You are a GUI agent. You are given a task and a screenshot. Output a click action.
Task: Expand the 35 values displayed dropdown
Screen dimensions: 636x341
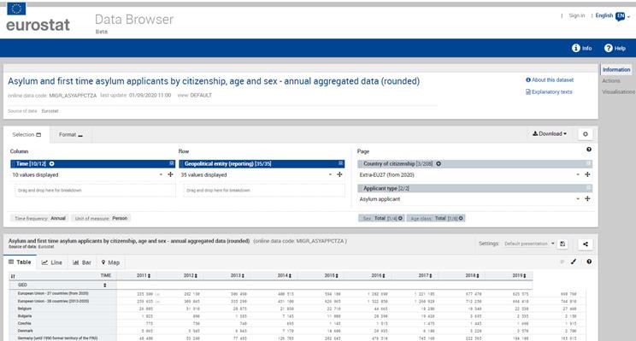[x=330, y=174]
